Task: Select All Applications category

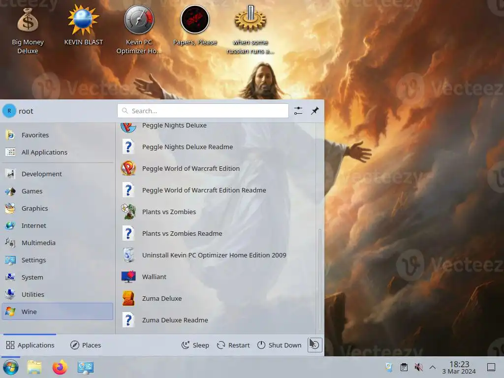Action: pyautogui.click(x=58, y=152)
